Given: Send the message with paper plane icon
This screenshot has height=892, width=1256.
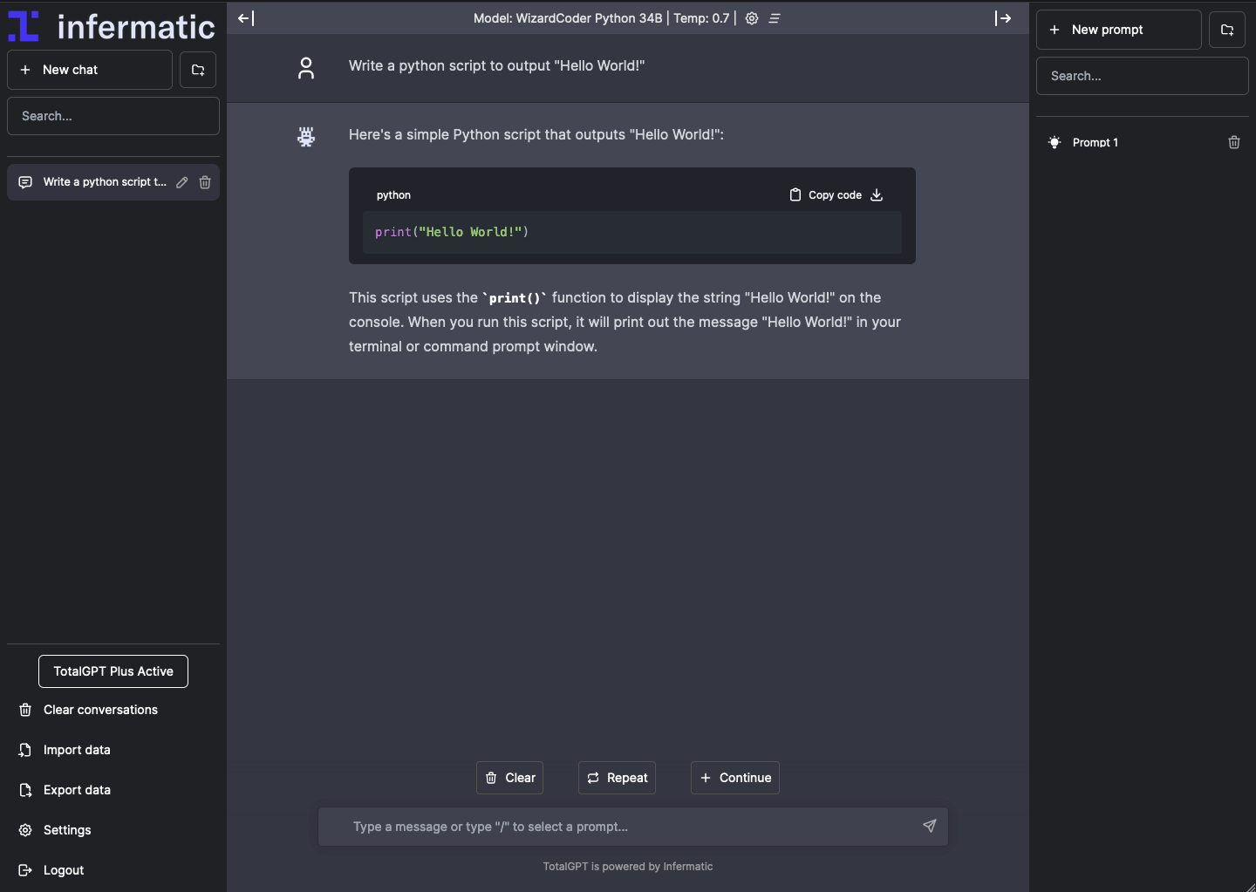Looking at the screenshot, I should 930,826.
